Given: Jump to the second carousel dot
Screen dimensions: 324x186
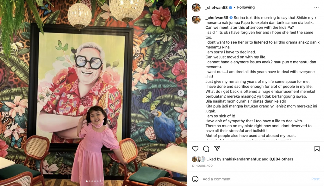Looking at the screenshot, I should pos(90,181).
